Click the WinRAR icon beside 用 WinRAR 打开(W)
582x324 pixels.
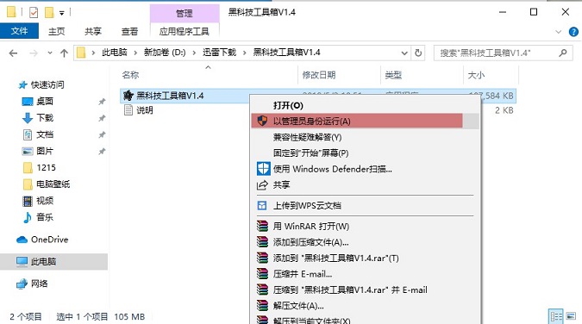pyautogui.click(x=262, y=226)
